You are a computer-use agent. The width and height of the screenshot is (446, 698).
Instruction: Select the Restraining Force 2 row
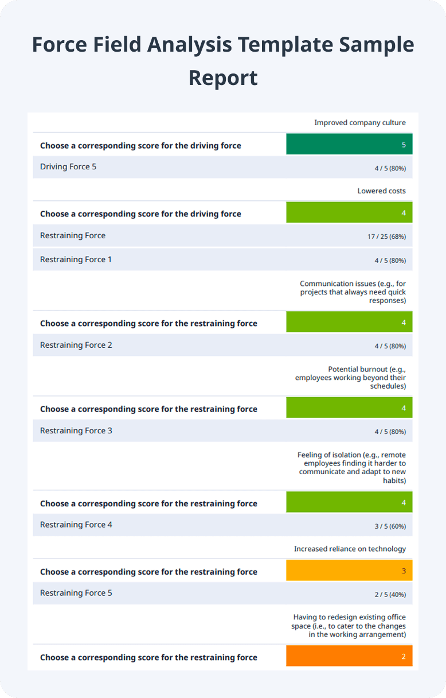point(222,345)
